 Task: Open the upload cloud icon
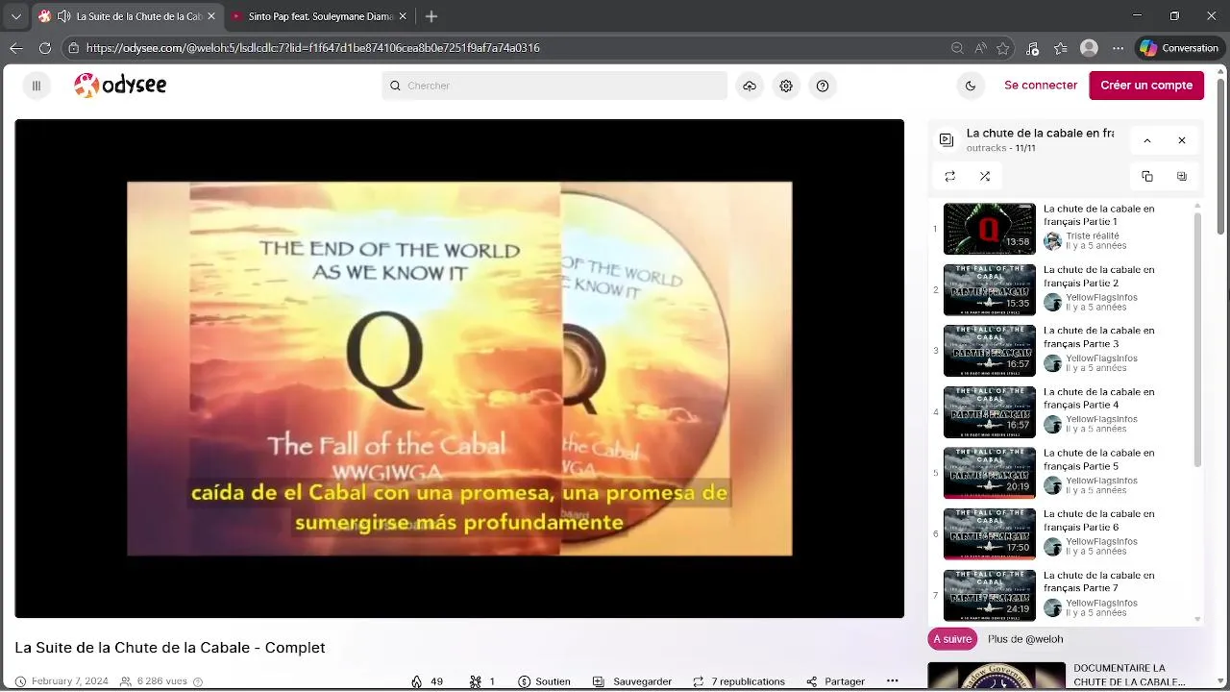click(x=750, y=86)
